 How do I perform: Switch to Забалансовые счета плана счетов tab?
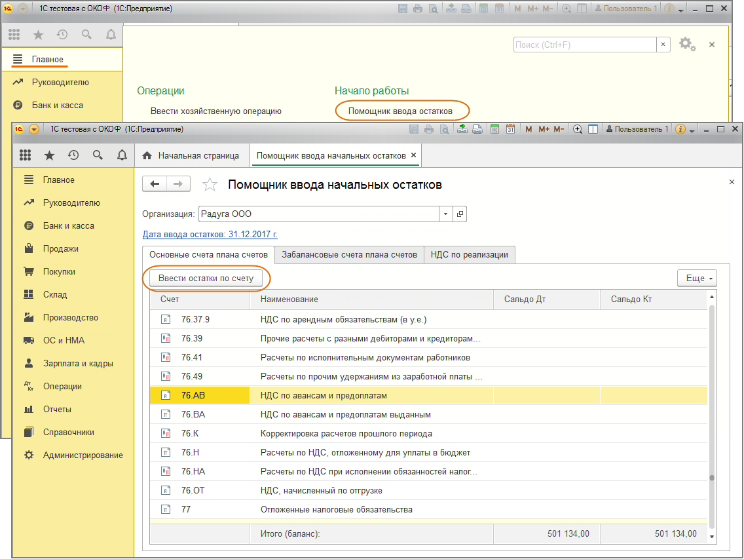click(349, 254)
